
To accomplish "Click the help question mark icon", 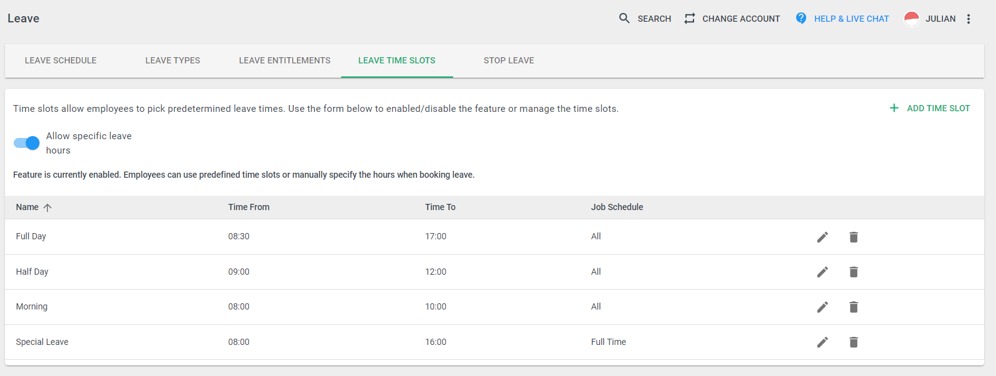I will click(801, 18).
